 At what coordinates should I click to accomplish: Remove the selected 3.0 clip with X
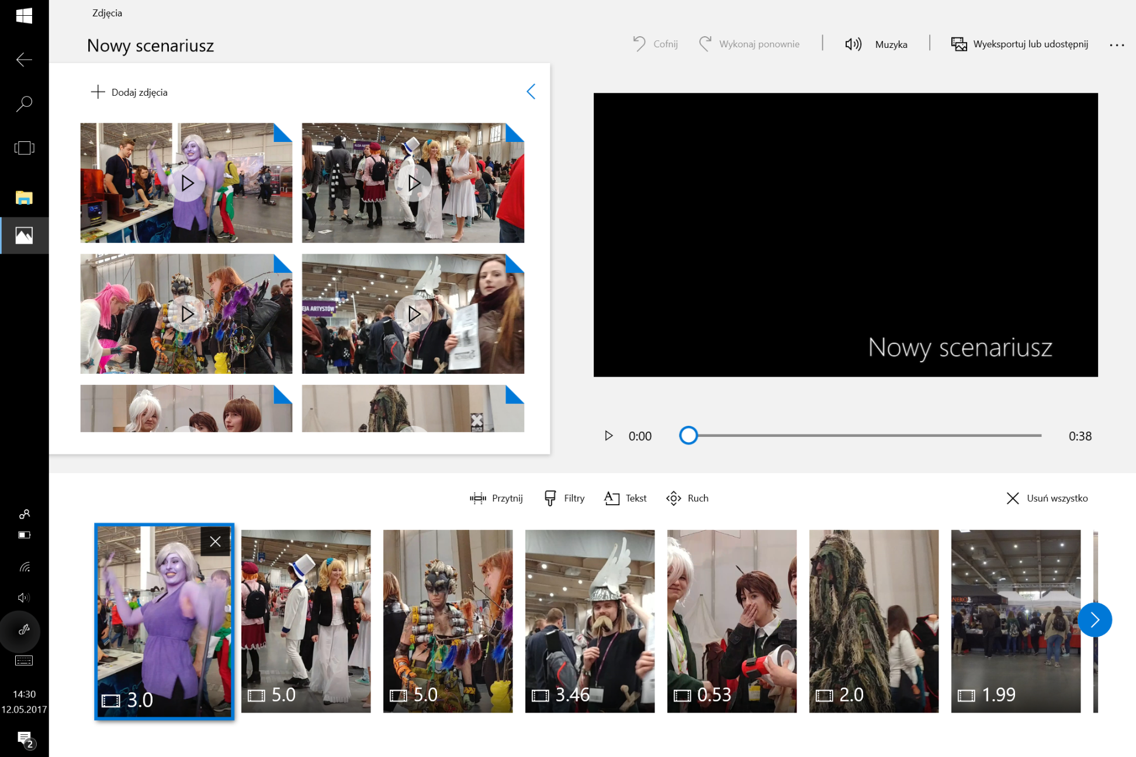pyautogui.click(x=215, y=541)
